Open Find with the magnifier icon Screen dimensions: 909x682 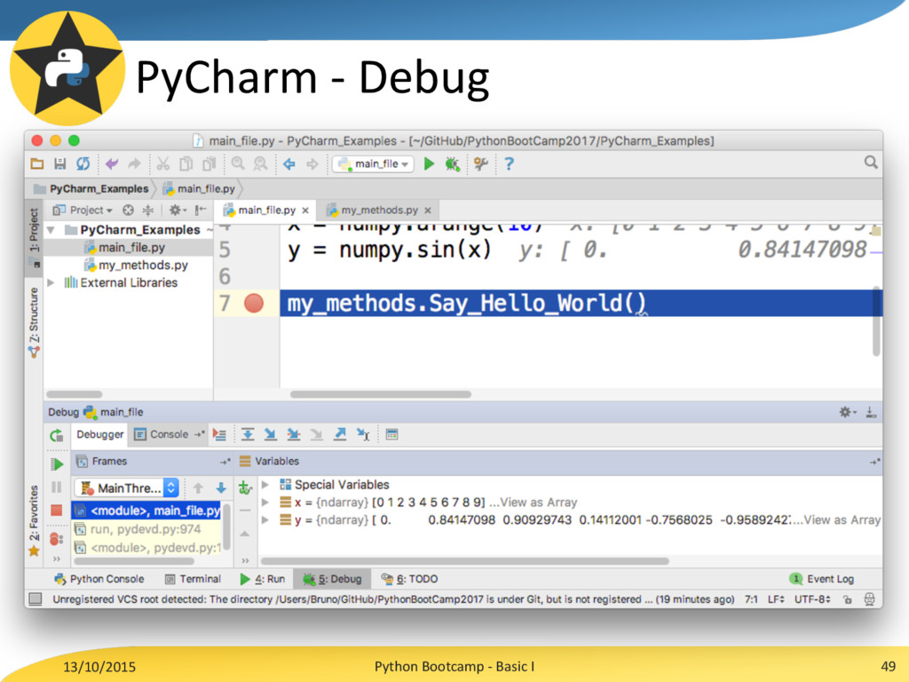(238, 164)
